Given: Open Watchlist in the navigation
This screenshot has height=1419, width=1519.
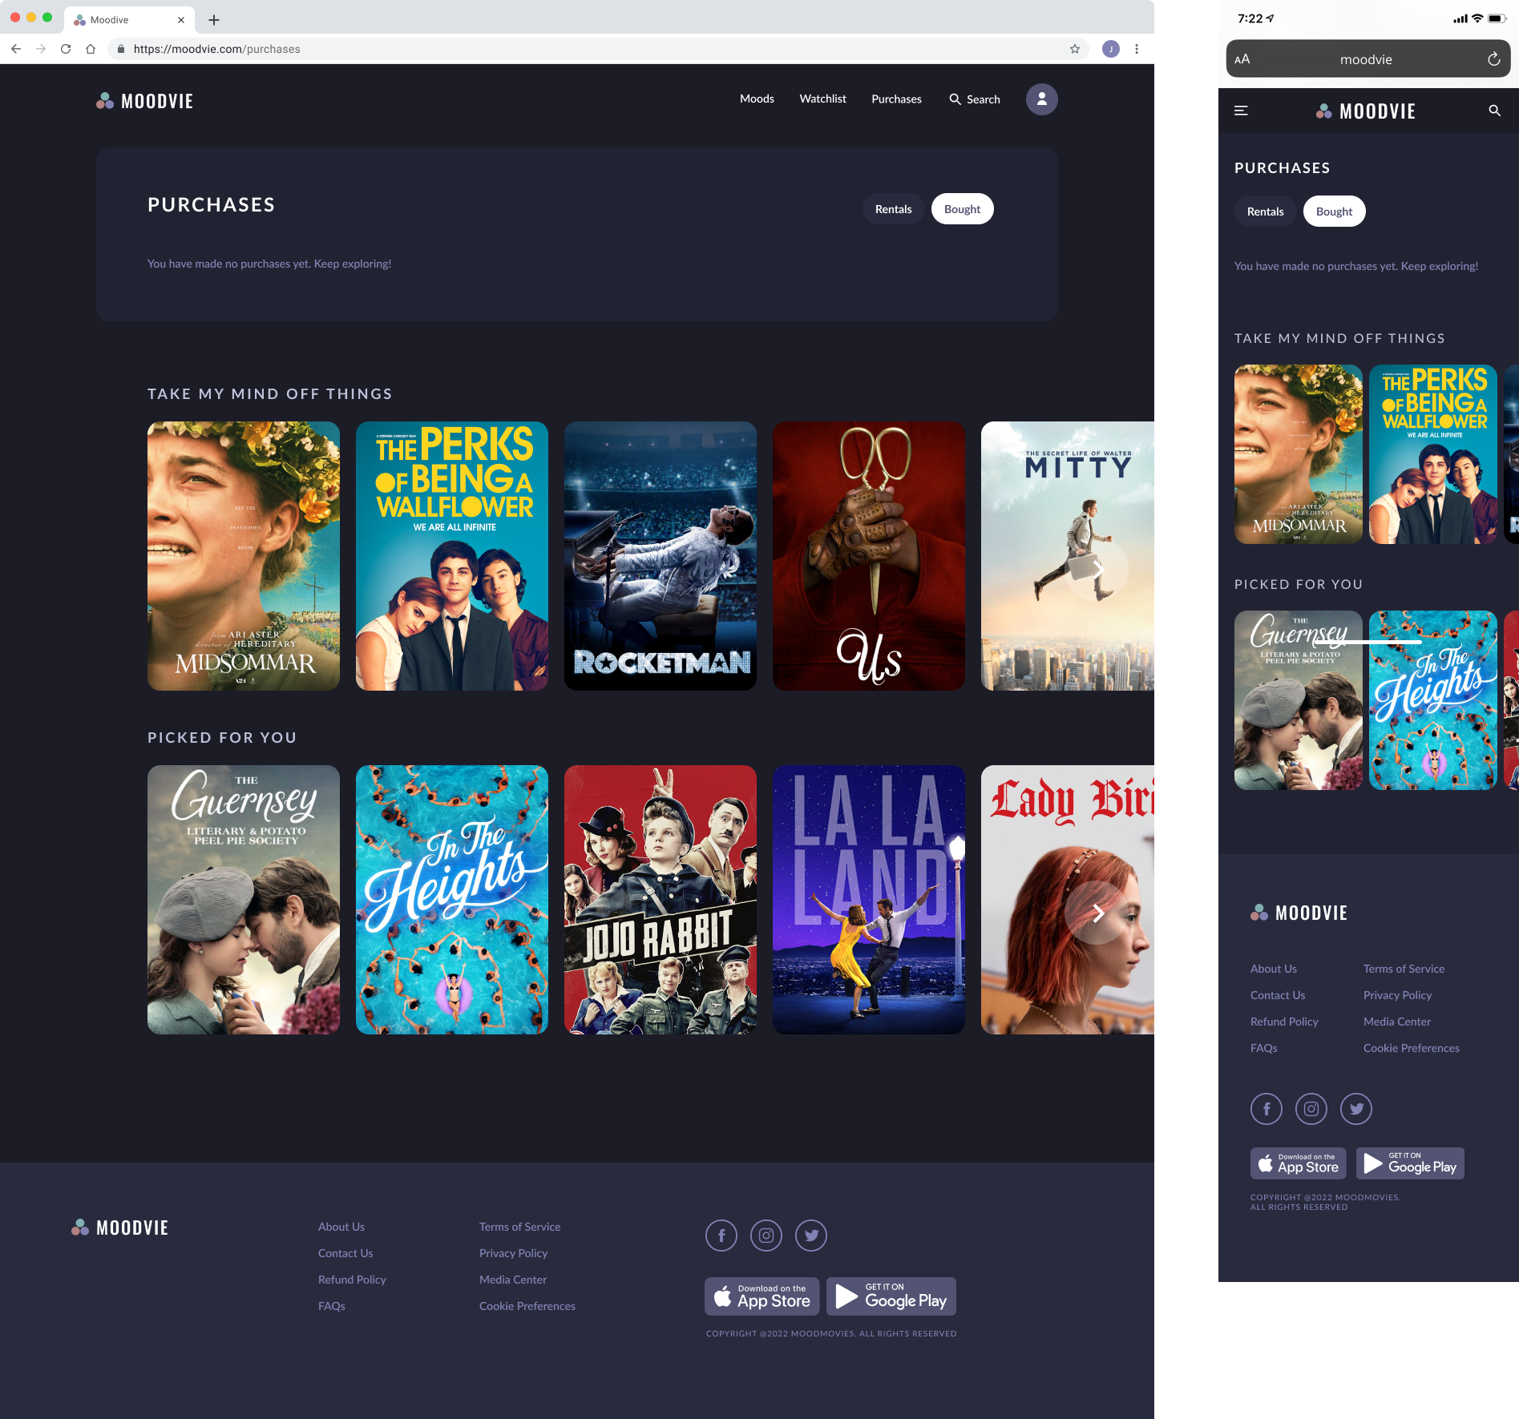Looking at the screenshot, I should pos(822,99).
